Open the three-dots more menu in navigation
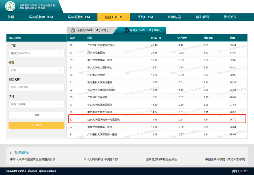 tap(250, 17)
